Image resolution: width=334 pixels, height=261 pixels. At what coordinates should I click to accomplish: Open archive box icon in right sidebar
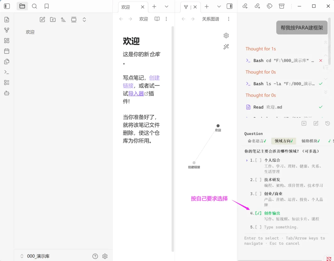tap(282, 6)
